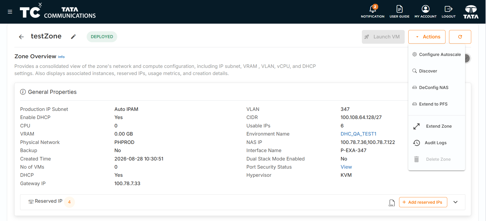
Task: Click the VRAM value 0.00 GB
Action: 124,134
